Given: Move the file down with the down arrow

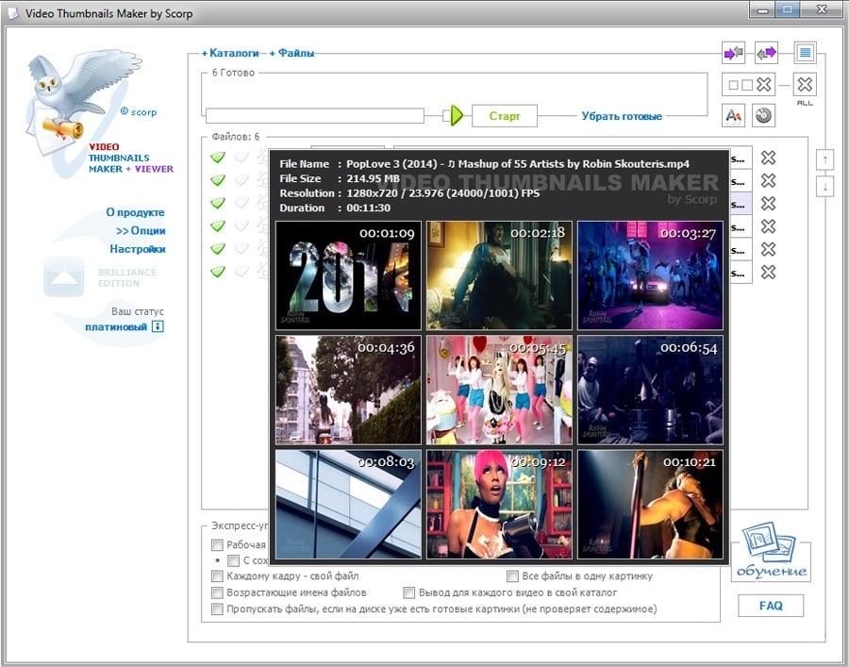Looking at the screenshot, I should [825, 187].
